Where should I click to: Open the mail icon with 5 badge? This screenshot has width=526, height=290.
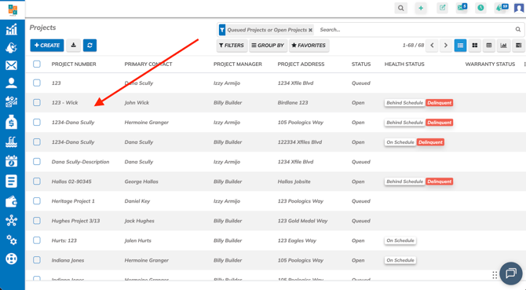pyautogui.click(x=462, y=8)
